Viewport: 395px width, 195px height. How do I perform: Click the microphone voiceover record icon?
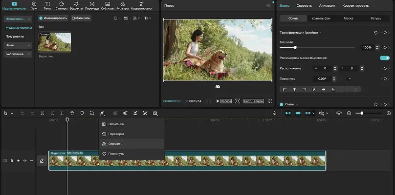pyautogui.click(x=275, y=113)
